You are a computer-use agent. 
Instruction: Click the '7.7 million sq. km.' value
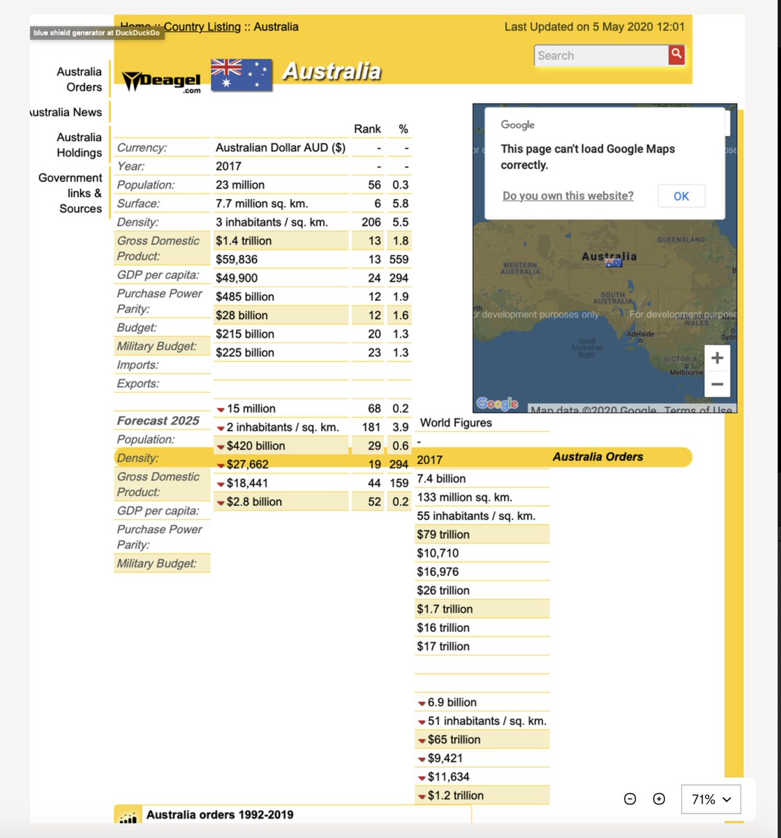point(262,204)
